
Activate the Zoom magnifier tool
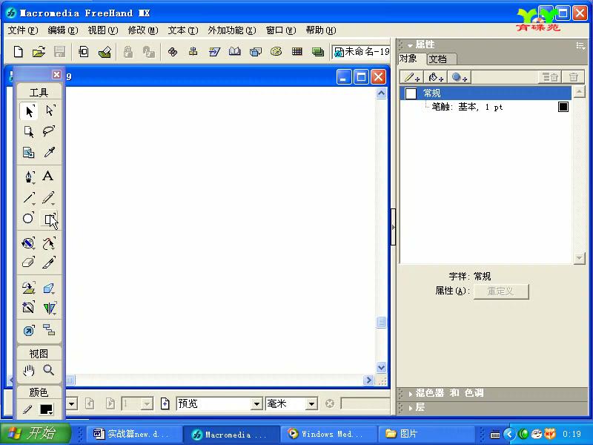tap(49, 369)
